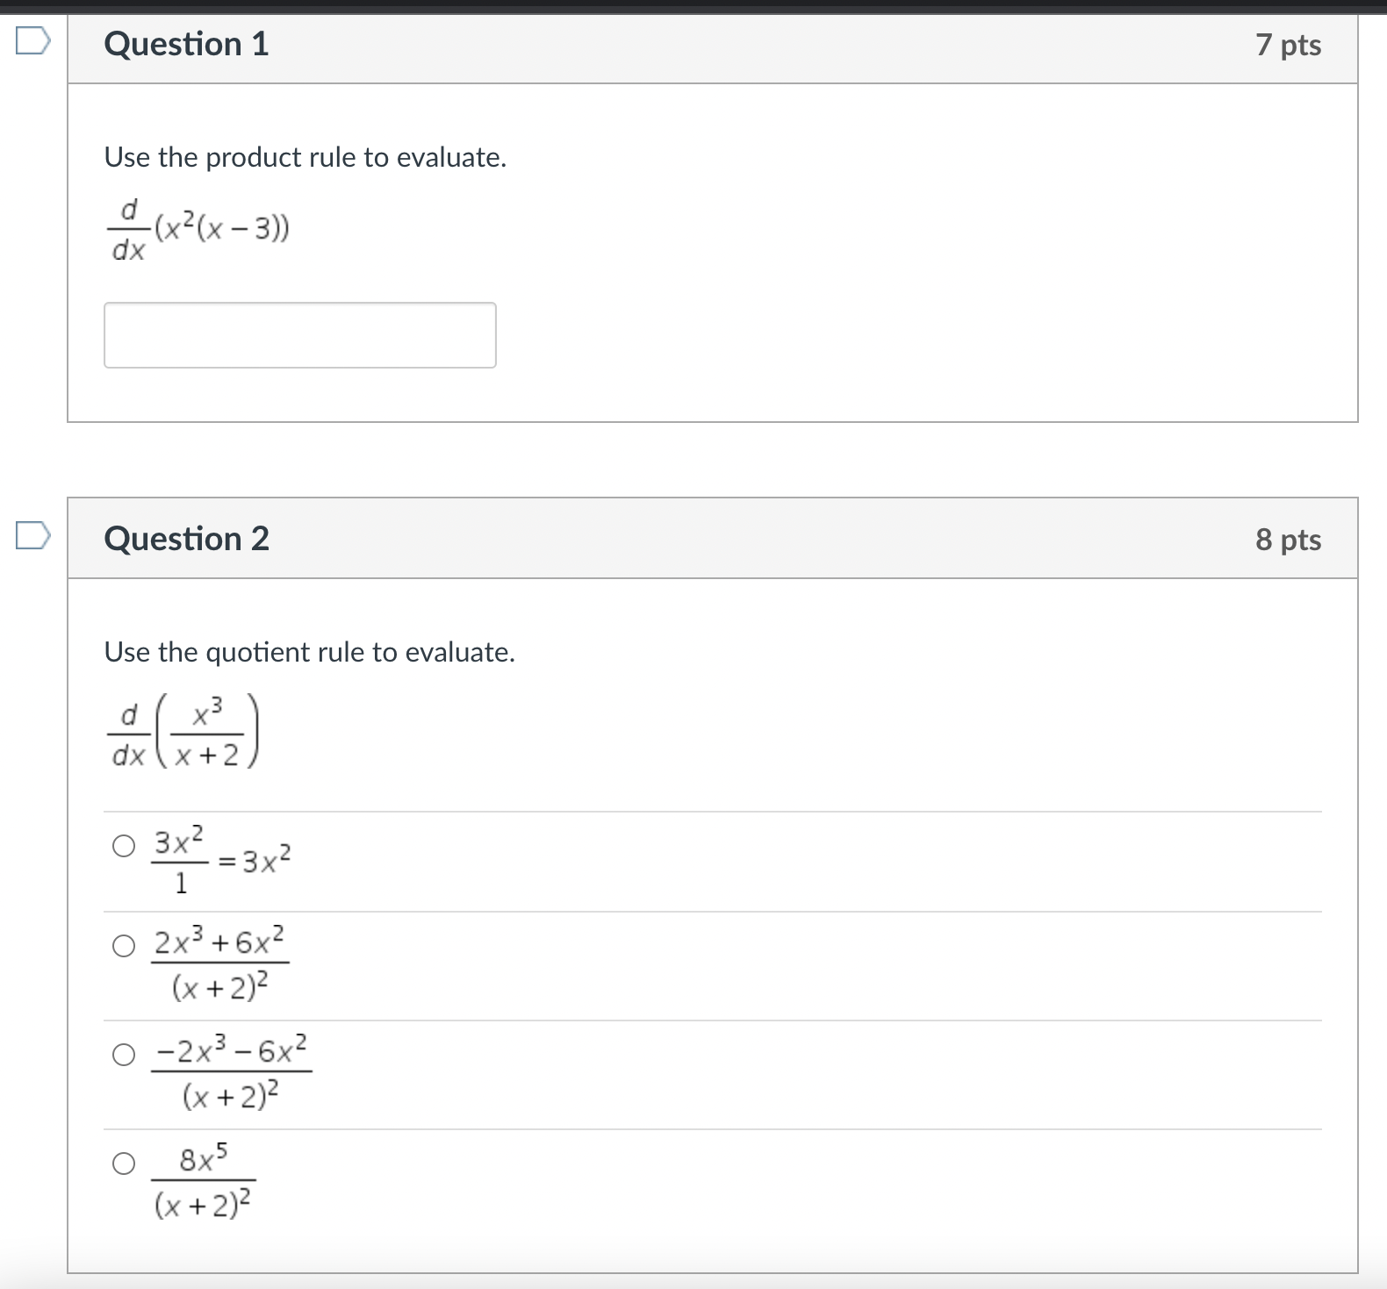Click the answer input box under Question 1
The width and height of the screenshot is (1387, 1289).
coord(300,335)
